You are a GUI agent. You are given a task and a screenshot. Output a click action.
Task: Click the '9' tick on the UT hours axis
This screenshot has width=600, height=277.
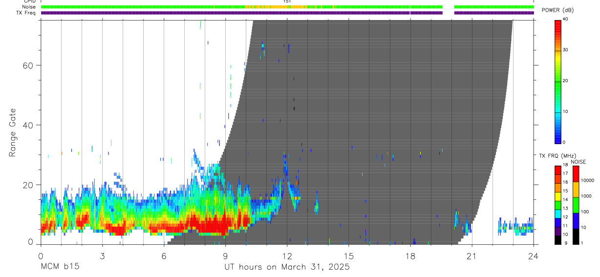point(225,256)
